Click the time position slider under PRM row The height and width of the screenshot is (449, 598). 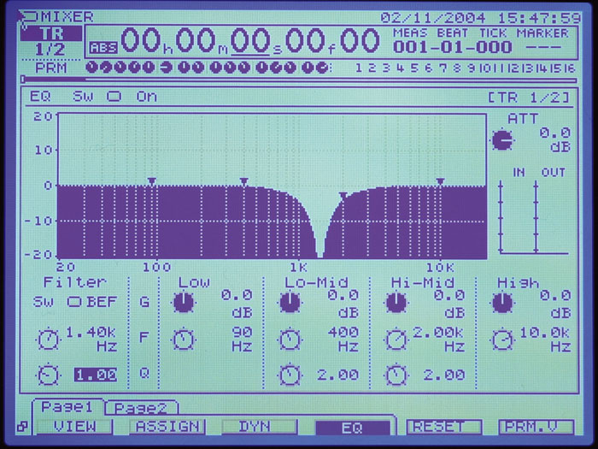coord(299,80)
